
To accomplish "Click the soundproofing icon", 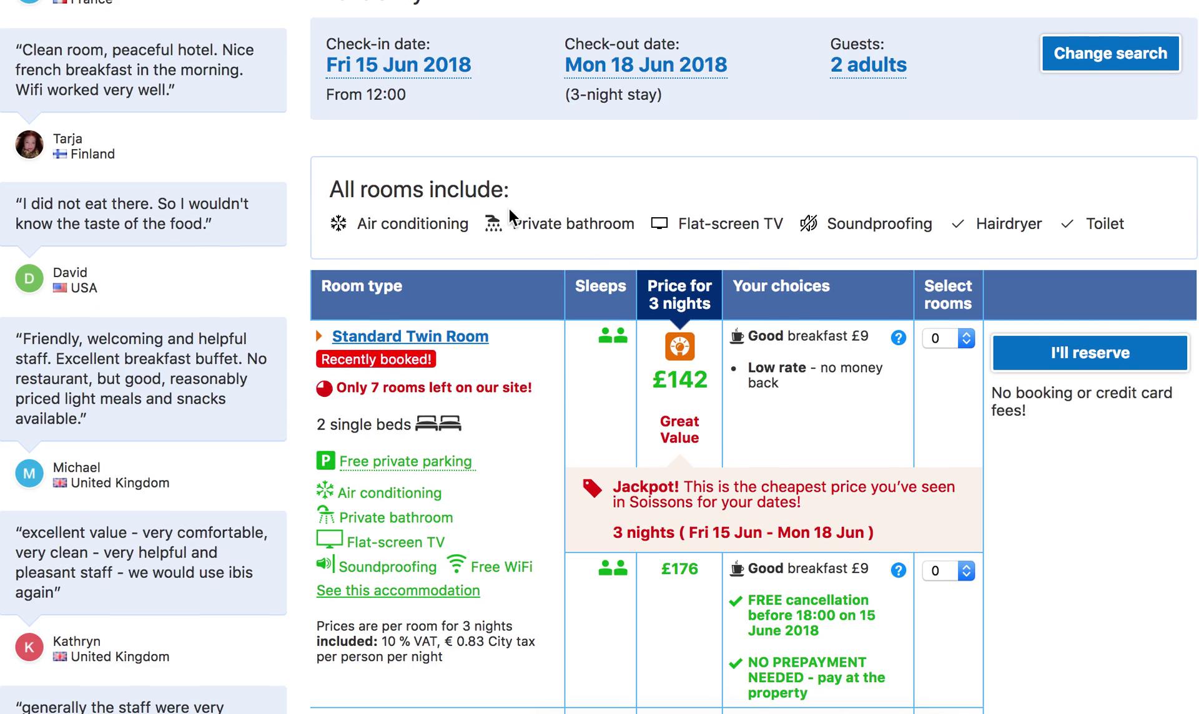I will click(x=809, y=223).
